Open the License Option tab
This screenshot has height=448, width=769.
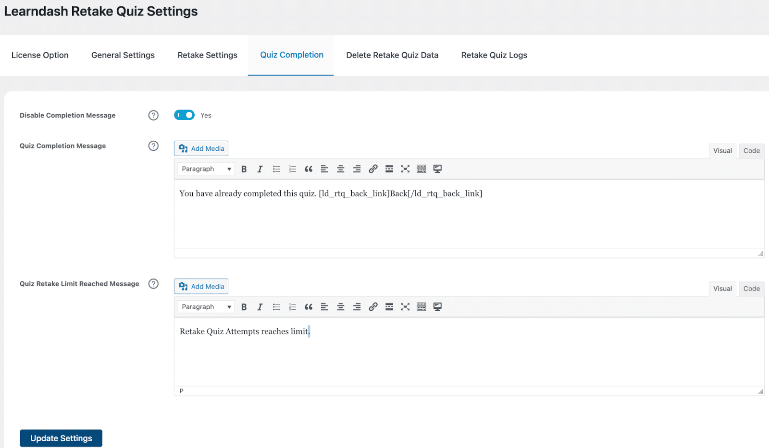[40, 55]
